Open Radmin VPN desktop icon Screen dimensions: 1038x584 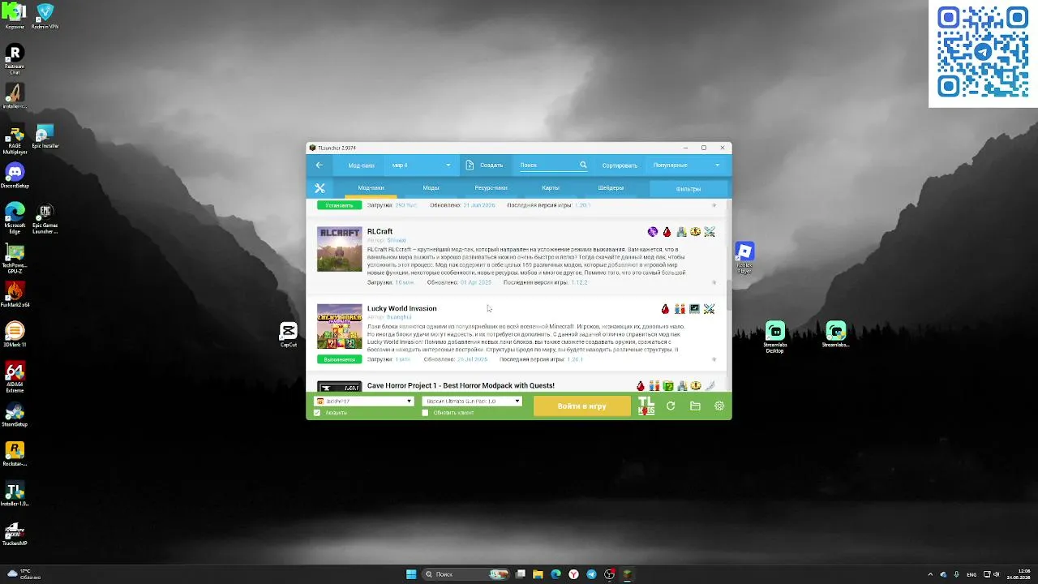click(x=45, y=15)
